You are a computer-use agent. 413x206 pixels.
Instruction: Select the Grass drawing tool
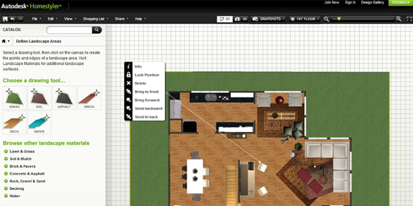[x=14, y=98]
